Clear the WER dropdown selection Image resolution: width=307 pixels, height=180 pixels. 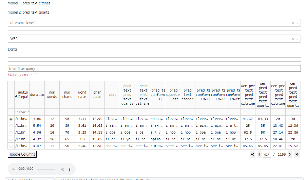tap(293, 39)
